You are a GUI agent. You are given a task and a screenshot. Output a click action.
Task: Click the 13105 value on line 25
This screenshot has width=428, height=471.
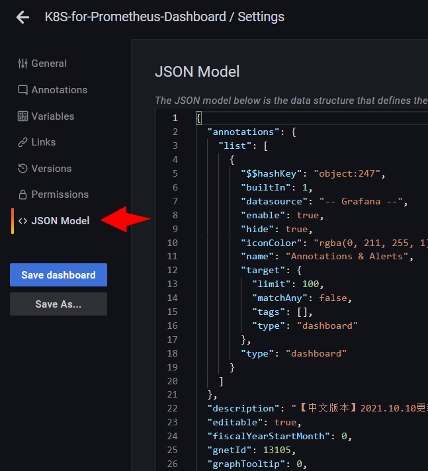pyautogui.click(x=277, y=450)
